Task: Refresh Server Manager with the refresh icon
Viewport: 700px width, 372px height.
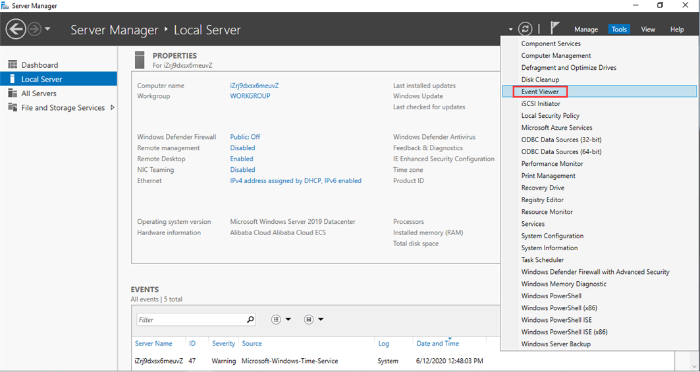Action: pos(525,29)
